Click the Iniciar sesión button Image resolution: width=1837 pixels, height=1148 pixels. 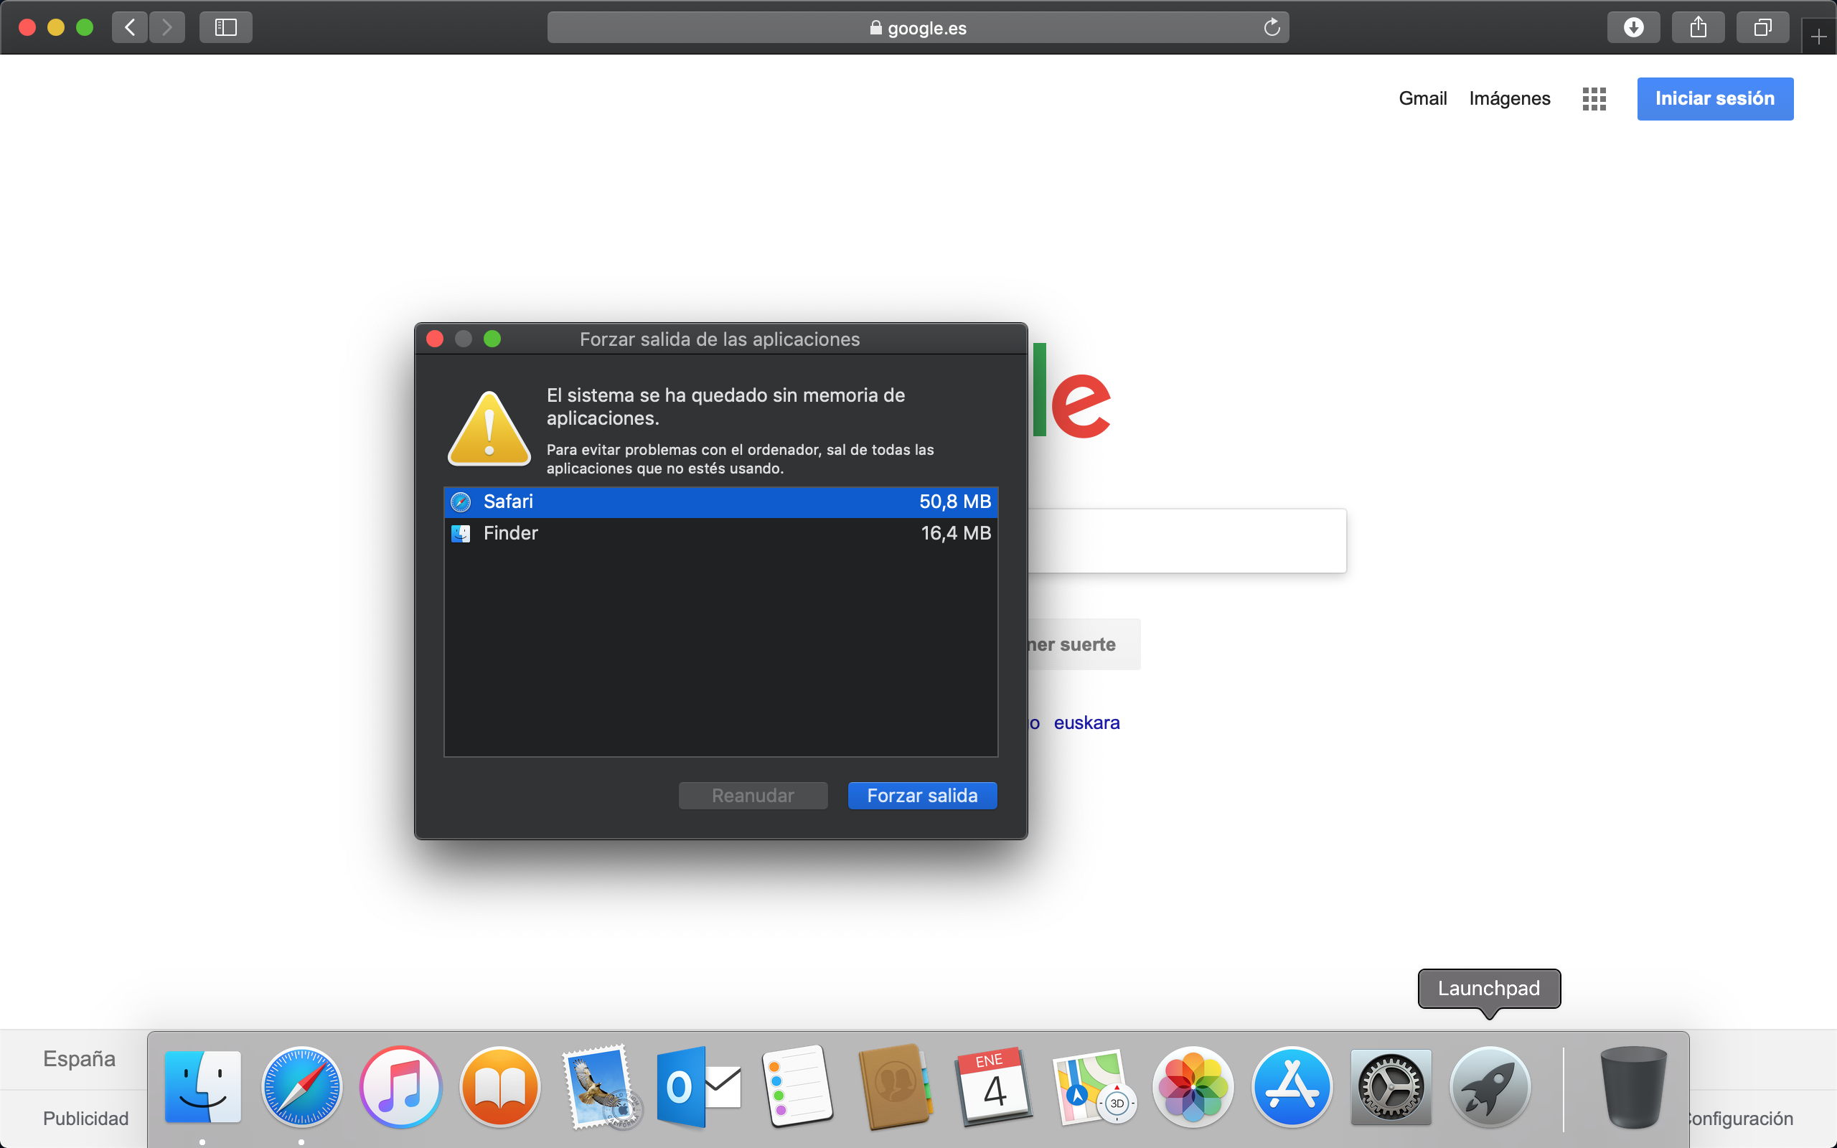1714,99
